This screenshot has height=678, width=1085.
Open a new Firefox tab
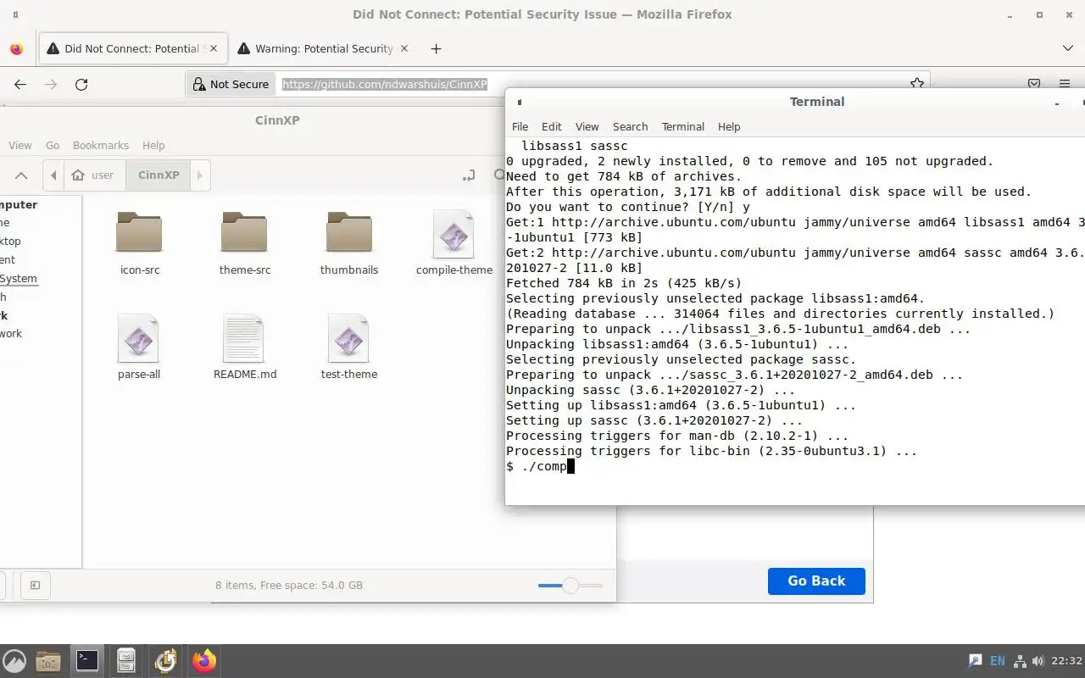click(x=436, y=48)
